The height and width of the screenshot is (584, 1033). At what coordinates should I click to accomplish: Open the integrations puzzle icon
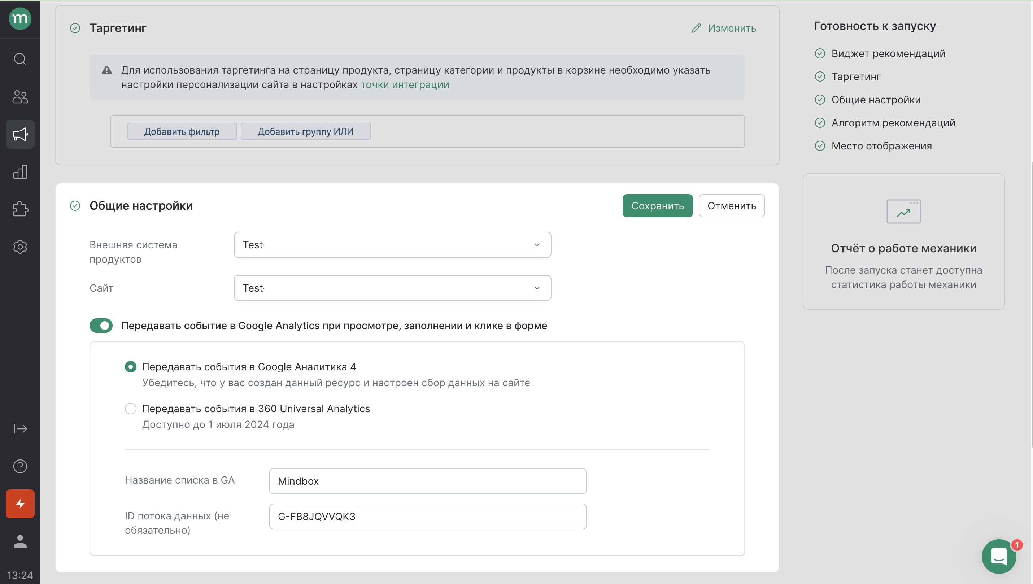pos(20,209)
